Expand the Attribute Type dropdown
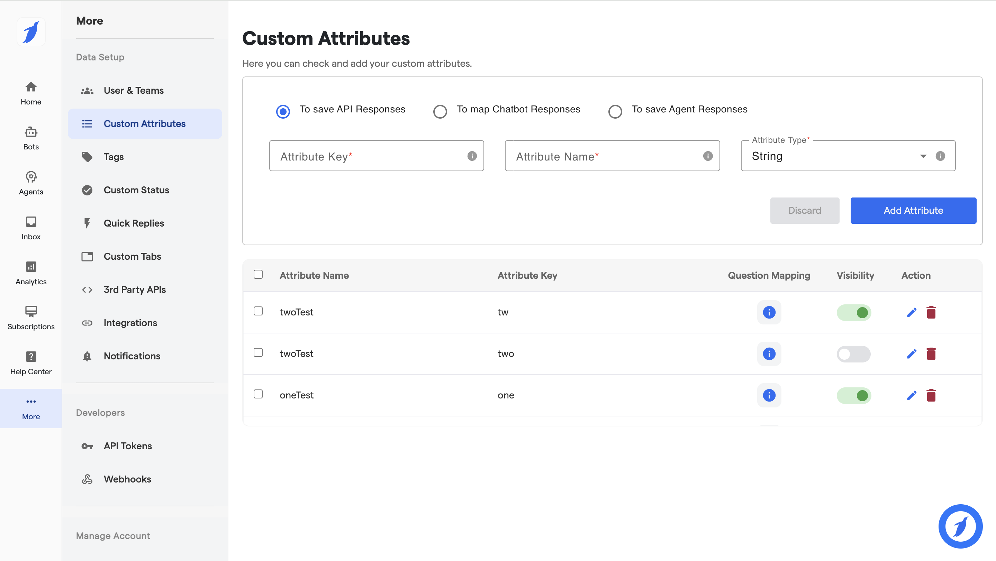The image size is (996, 561). pyautogui.click(x=923, y=156)
